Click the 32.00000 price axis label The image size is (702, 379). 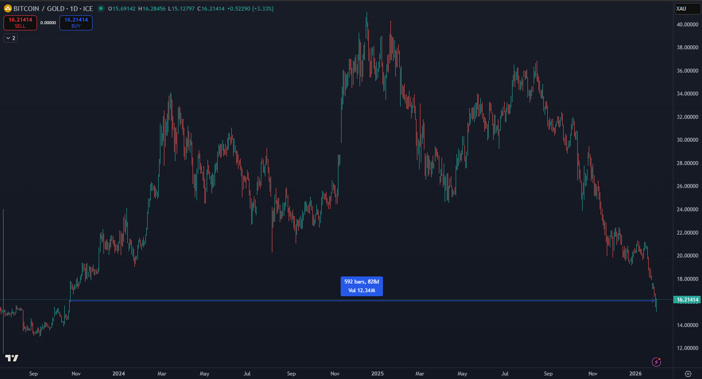[x=687, y=117]
